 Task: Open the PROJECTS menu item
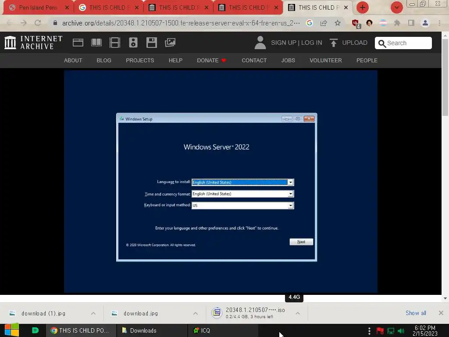(x=140, y=61)
